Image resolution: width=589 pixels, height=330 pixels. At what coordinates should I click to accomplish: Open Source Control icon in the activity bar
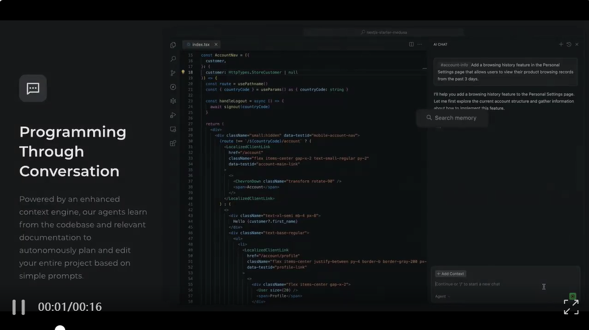click(x=173, y=73)
